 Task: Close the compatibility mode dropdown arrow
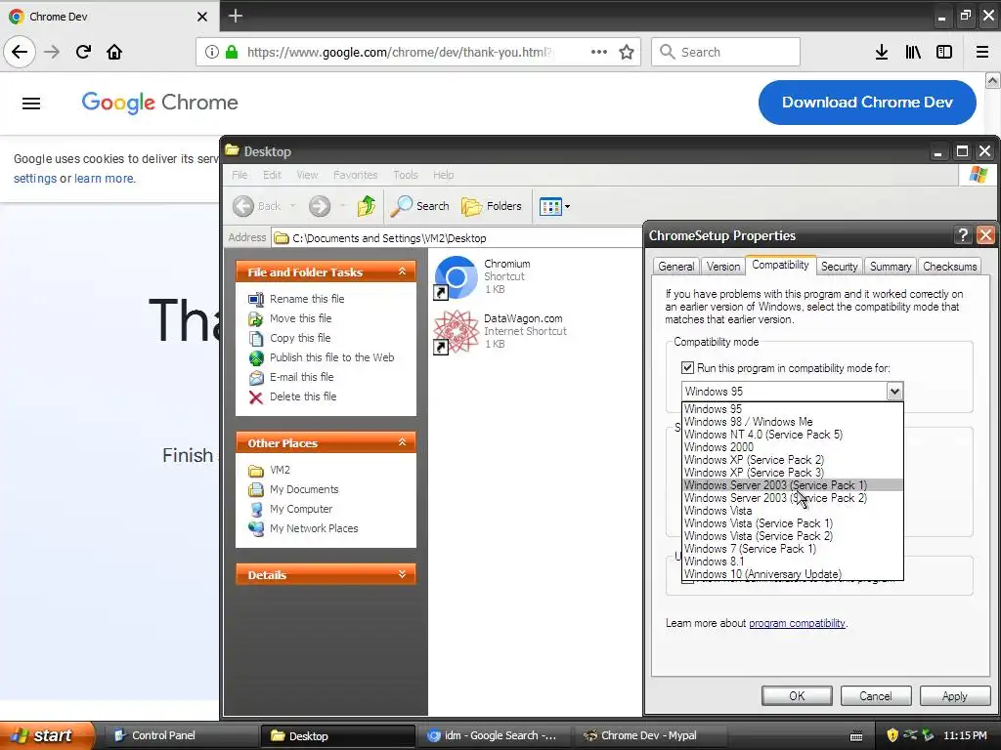[x=894, y=391]
